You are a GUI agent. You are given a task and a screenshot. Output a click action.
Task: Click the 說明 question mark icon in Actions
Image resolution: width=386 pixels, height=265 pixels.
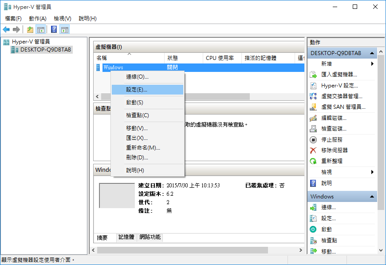pyautogui.click(x=313, y=183)
